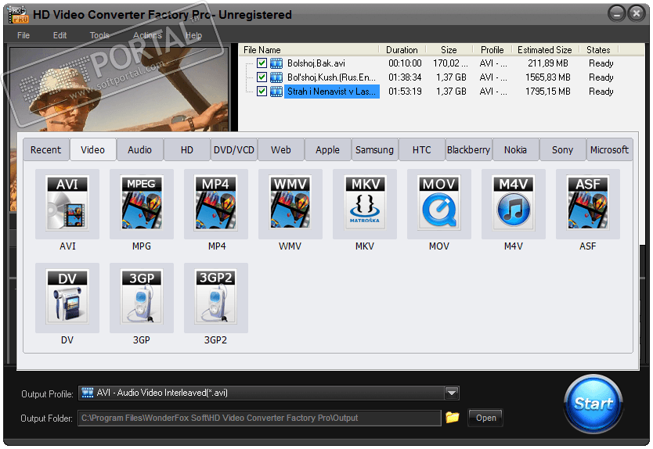
Task: Sort by Estimated Size column header
Action: 545,50
